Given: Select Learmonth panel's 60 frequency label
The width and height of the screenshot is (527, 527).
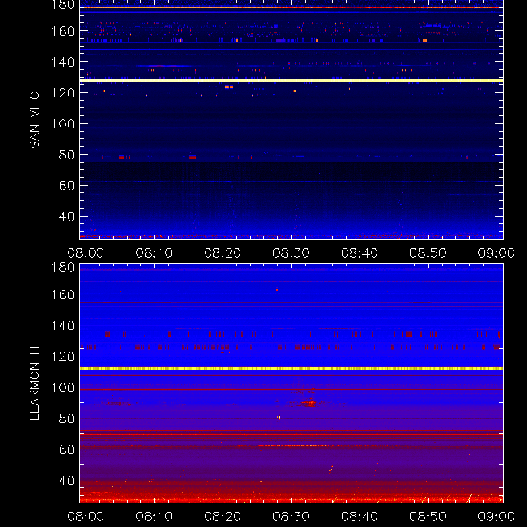Looking at the screenshot, I should click(x=67, y=449).
